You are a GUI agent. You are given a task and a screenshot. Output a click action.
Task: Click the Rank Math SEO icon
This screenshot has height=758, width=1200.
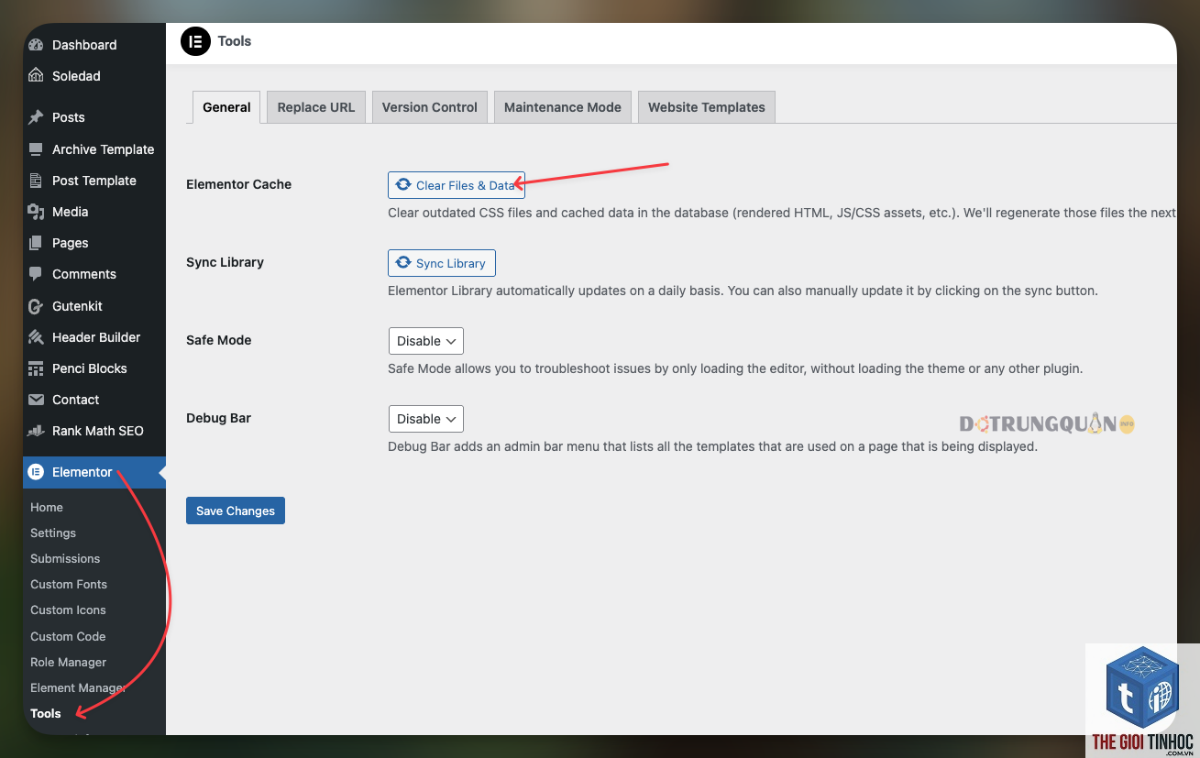point(36,431)
